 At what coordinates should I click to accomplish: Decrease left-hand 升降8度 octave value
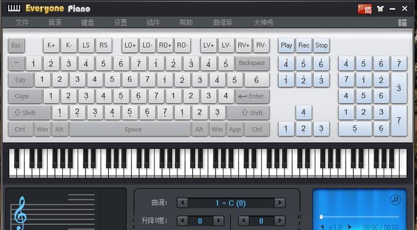click(x=182, y=221)
